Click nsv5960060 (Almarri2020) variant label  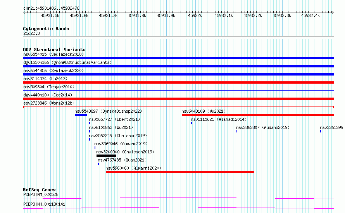[x=133, y=168]
